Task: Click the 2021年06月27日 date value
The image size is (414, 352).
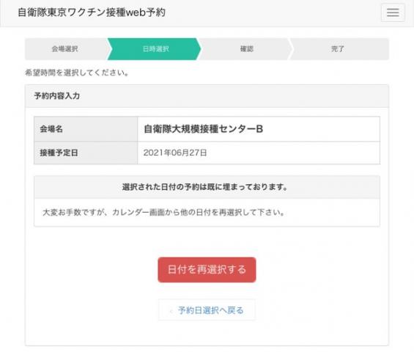Action: (175, 153)
